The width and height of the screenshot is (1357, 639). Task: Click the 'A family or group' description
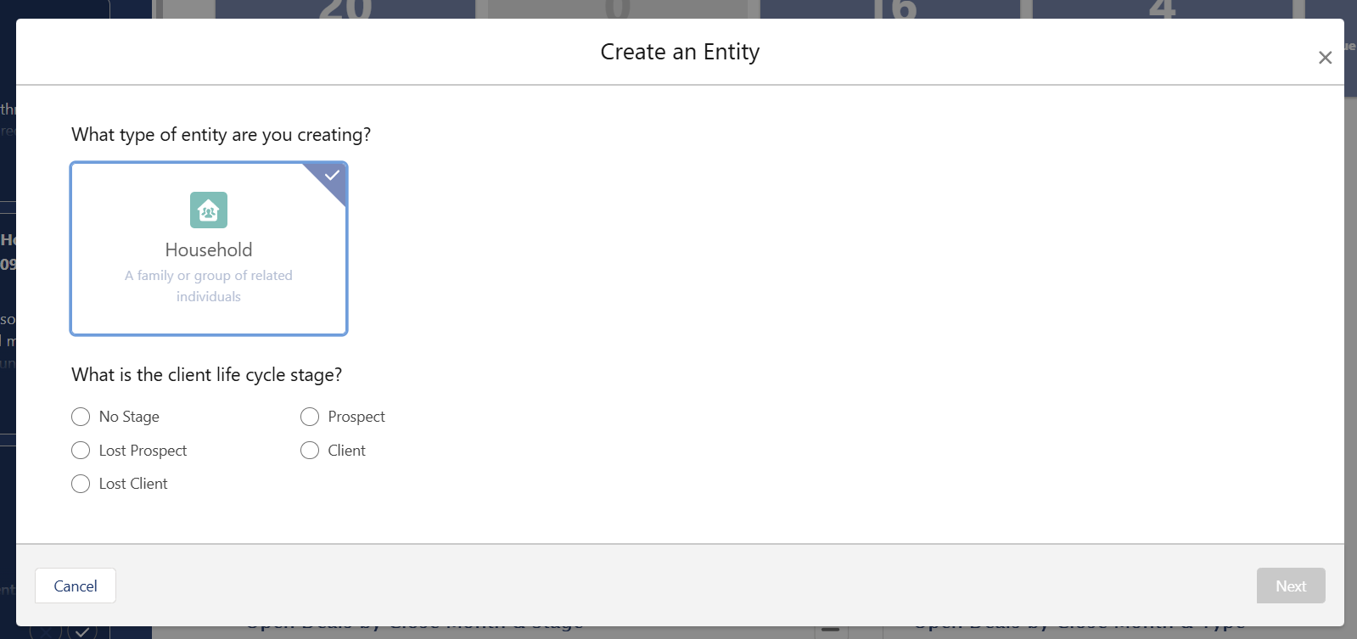click(x=209, y=286)
